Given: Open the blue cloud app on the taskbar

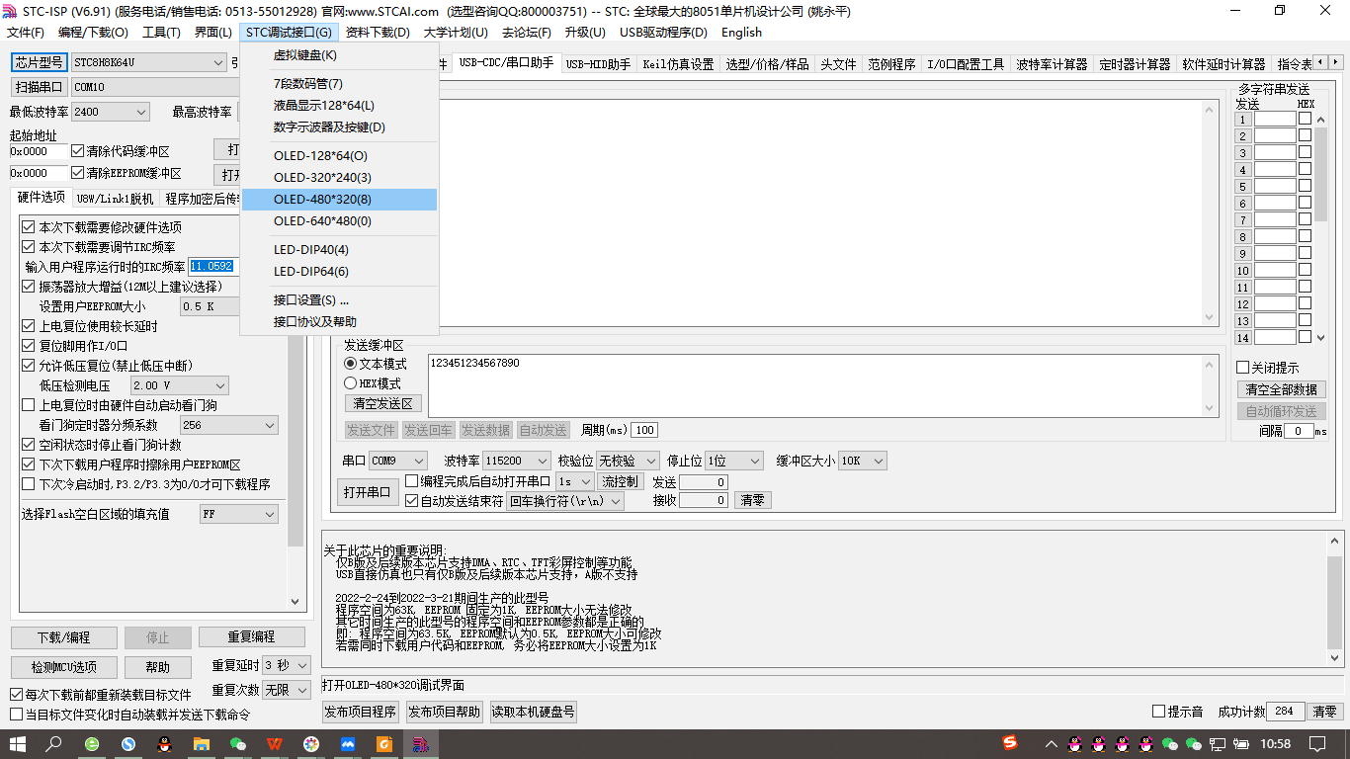Looking at the screenshot, I should click(x=348, y=743).
